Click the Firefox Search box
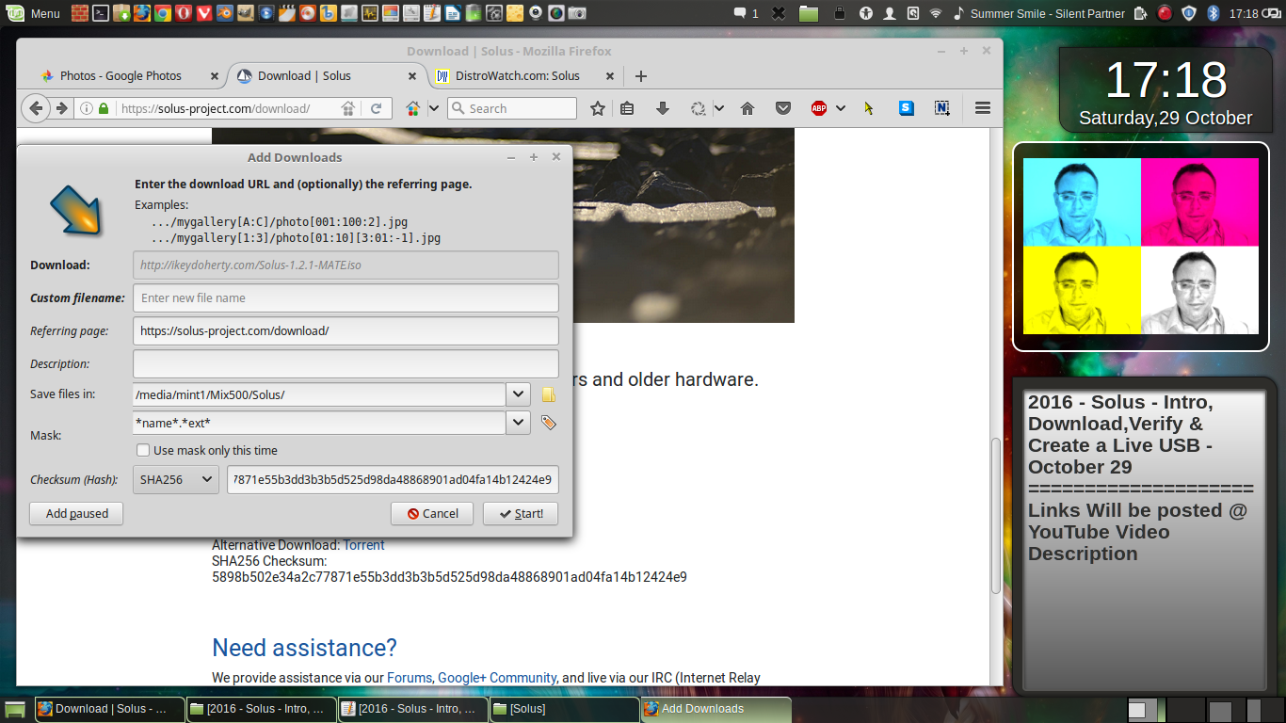Screen dimensions: 1286x723 click(512, 108)
